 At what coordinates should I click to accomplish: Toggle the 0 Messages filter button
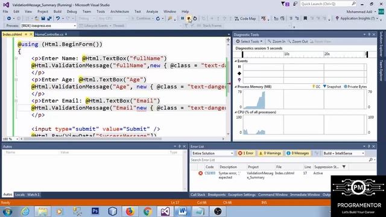(x=297, y=153)
